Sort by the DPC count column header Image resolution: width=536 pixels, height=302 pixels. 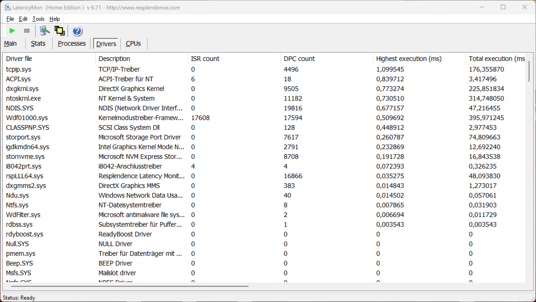point(299,59)
